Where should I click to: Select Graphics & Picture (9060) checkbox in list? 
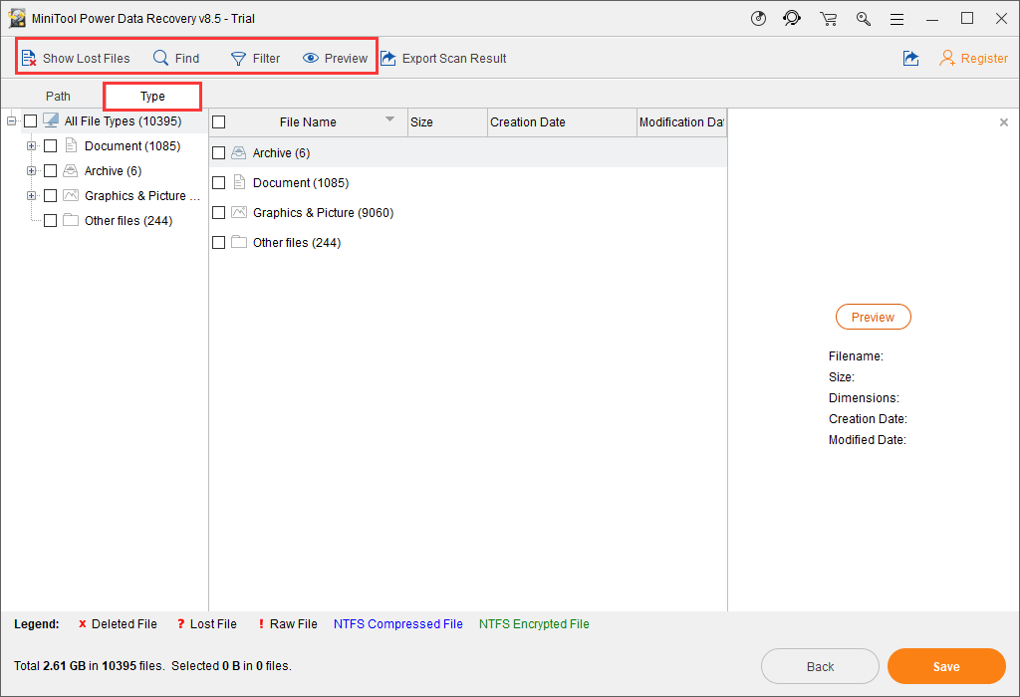click(x=219, y=213)
